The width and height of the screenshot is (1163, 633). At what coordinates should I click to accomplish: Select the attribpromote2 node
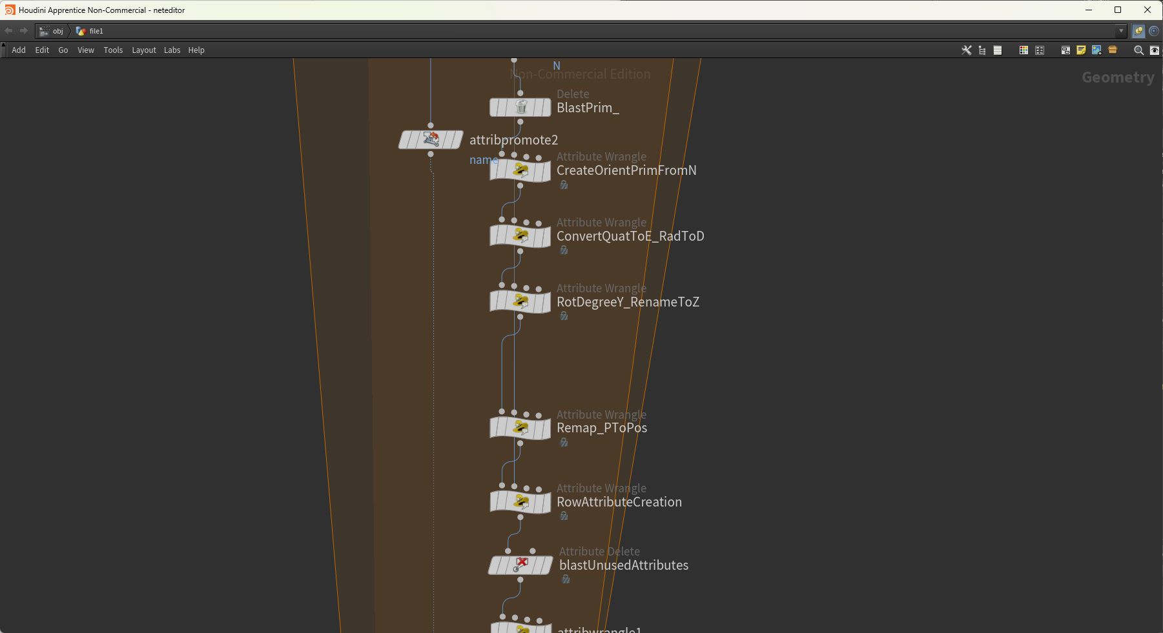[x=431, y=139]
